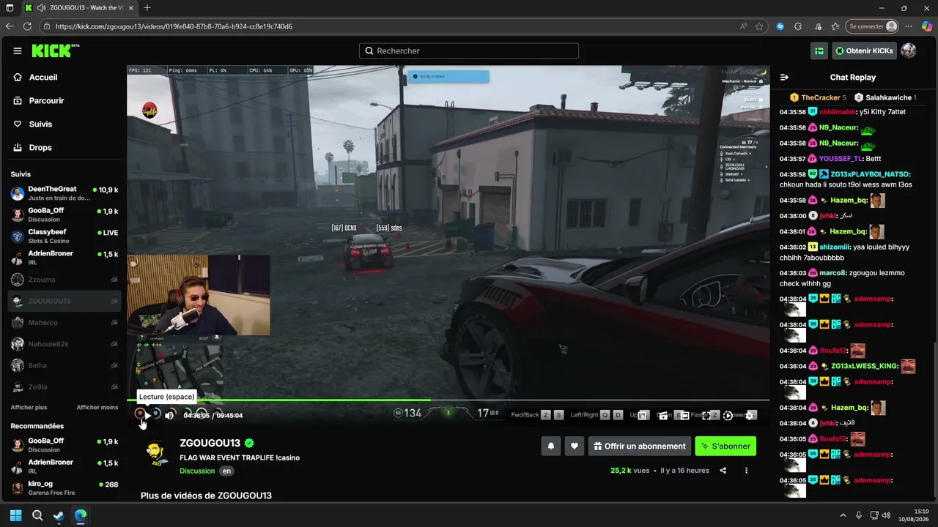
Task: Click Afficher moins to collapse followed list
Action: click(97, 407)
